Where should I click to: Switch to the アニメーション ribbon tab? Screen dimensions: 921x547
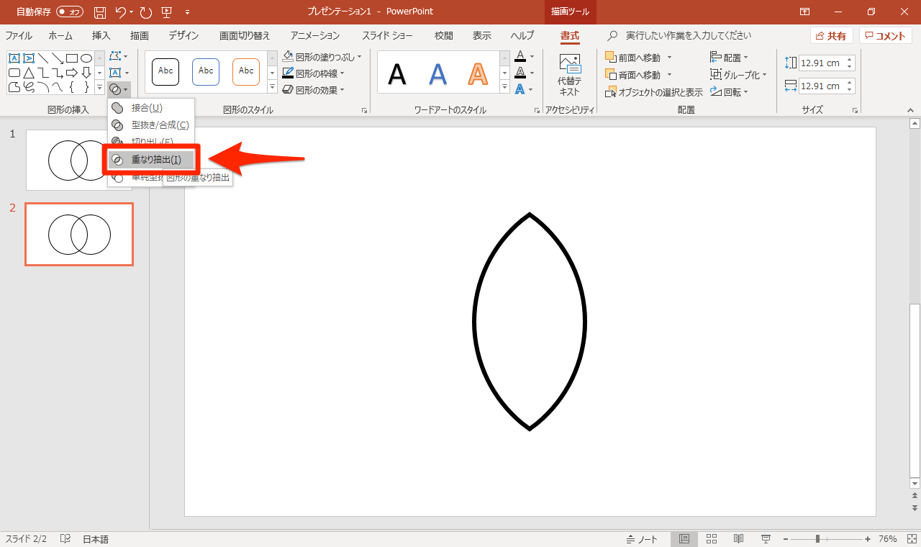[315, 35]
